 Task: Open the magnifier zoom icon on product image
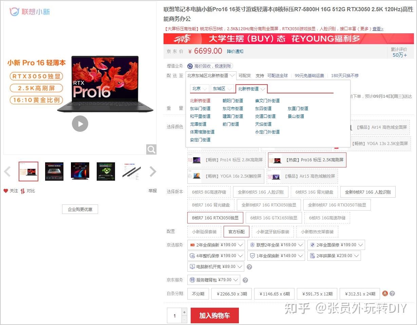(151, 149)
